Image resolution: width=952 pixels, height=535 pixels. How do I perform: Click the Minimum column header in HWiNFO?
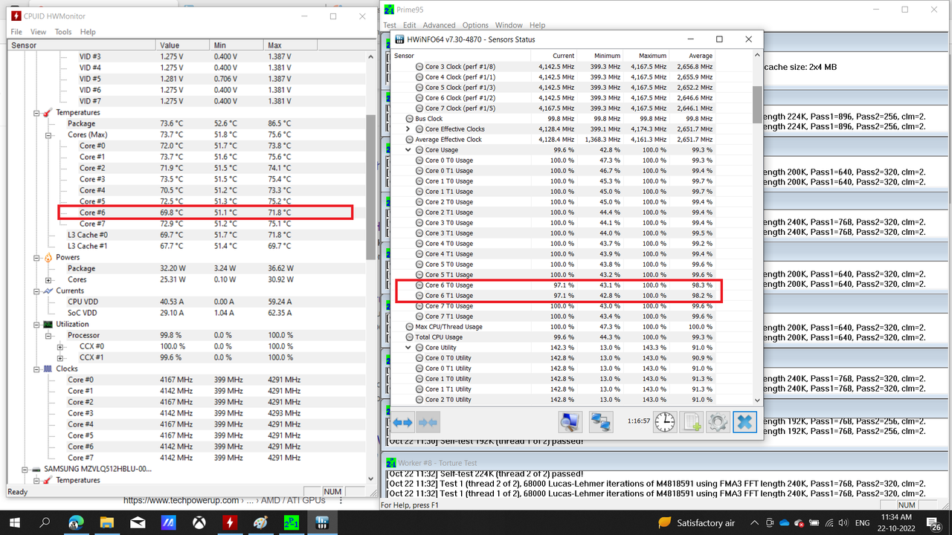(602, 56)
